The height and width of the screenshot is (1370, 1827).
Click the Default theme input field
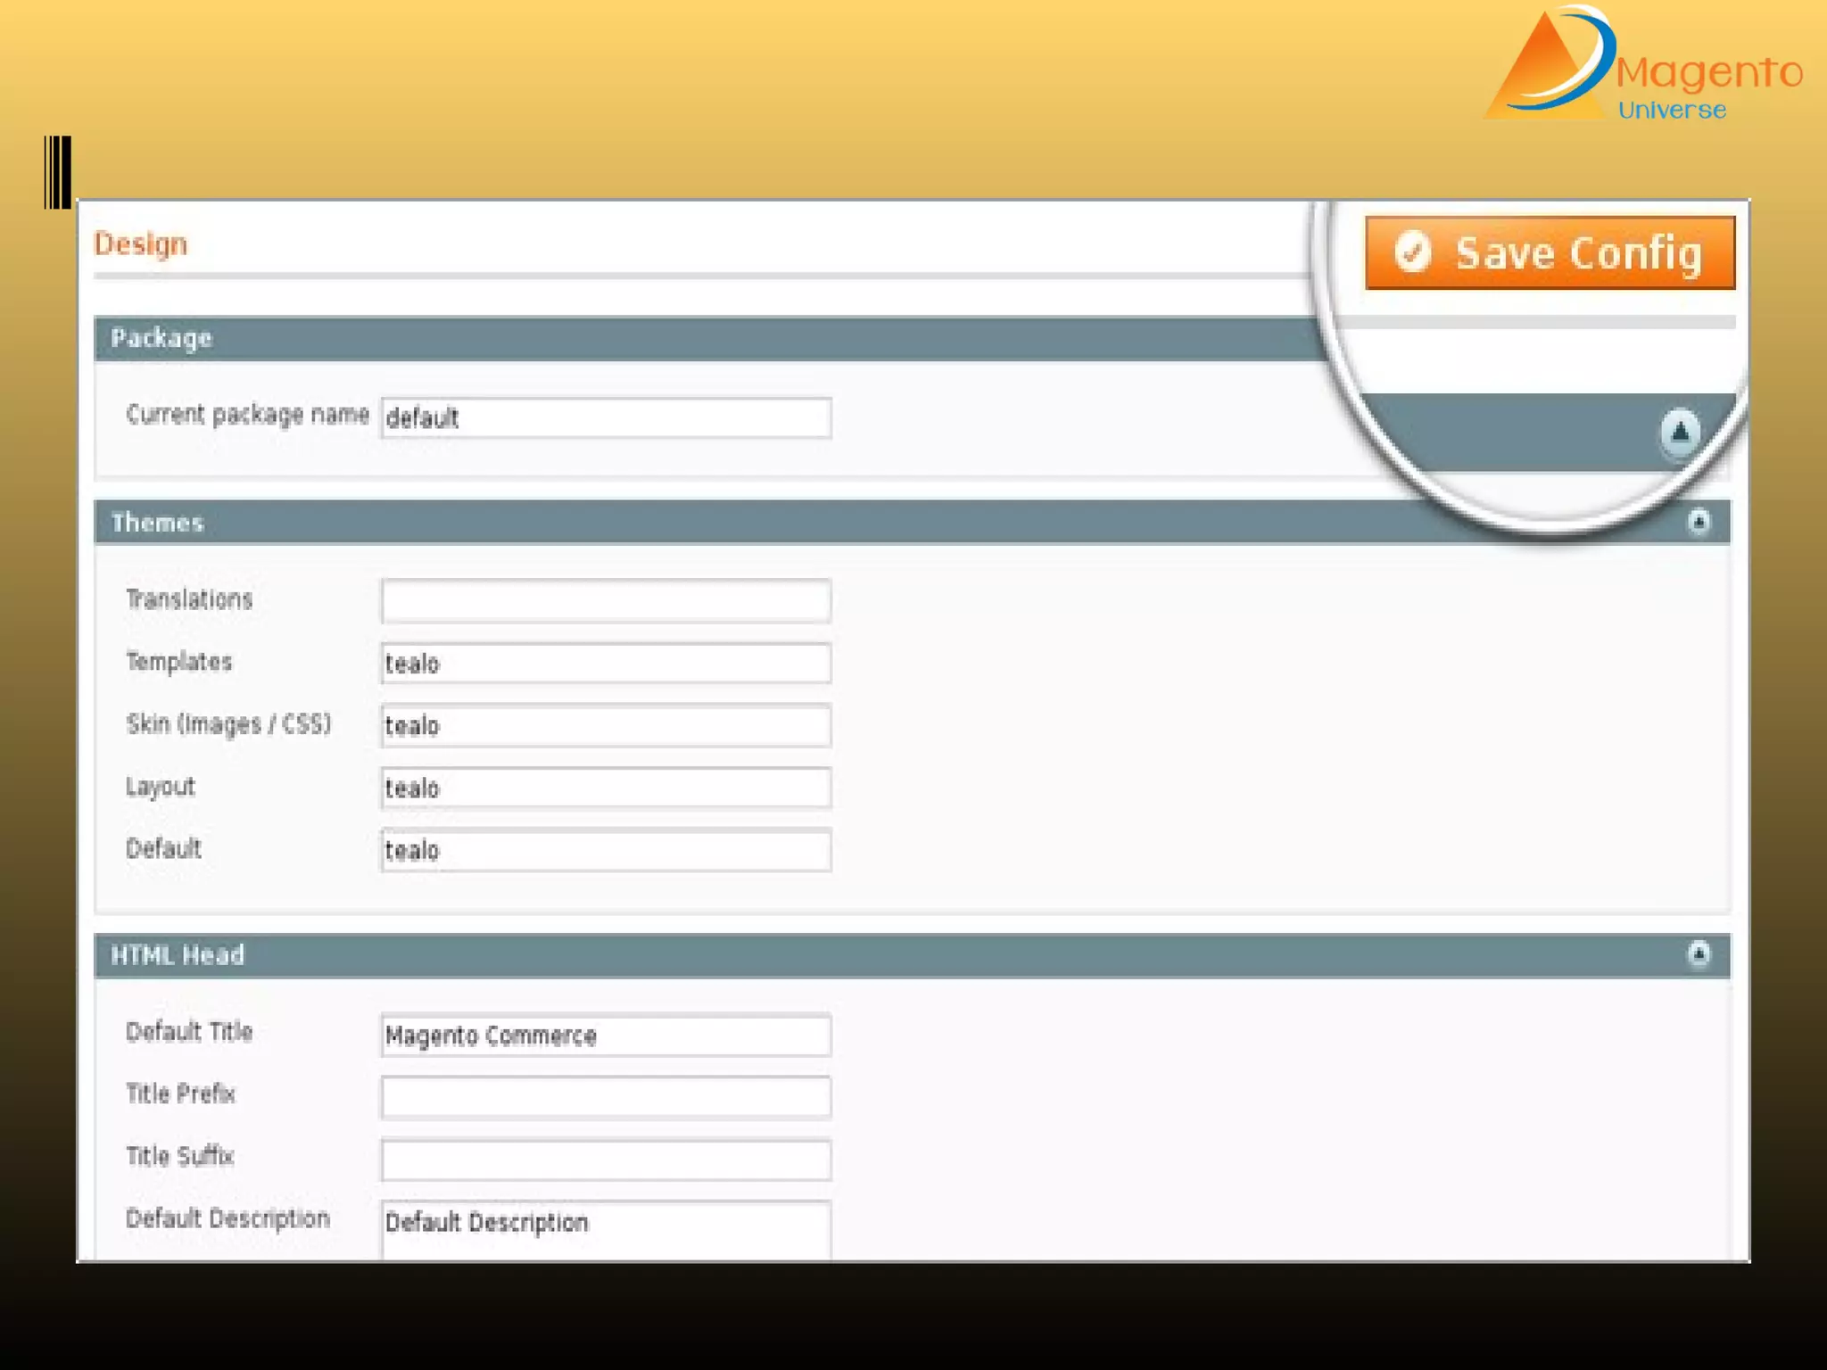[606, 850]
